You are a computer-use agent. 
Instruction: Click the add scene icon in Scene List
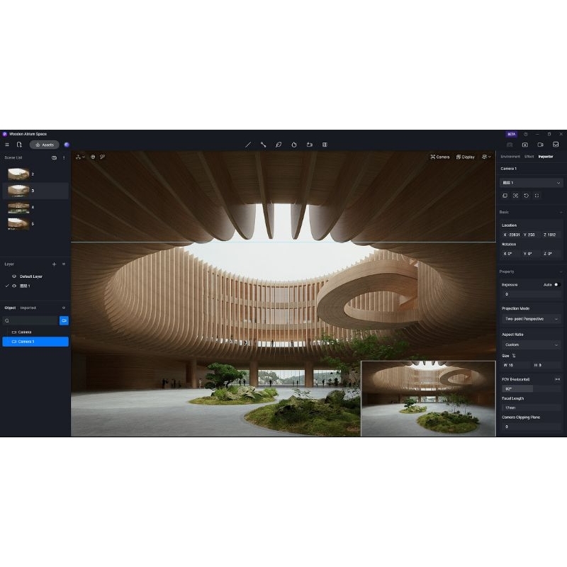(54, 157)
